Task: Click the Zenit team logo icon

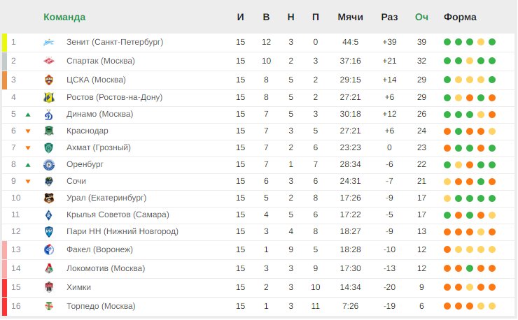Action: pyautogui.click(x=49, y=42)
